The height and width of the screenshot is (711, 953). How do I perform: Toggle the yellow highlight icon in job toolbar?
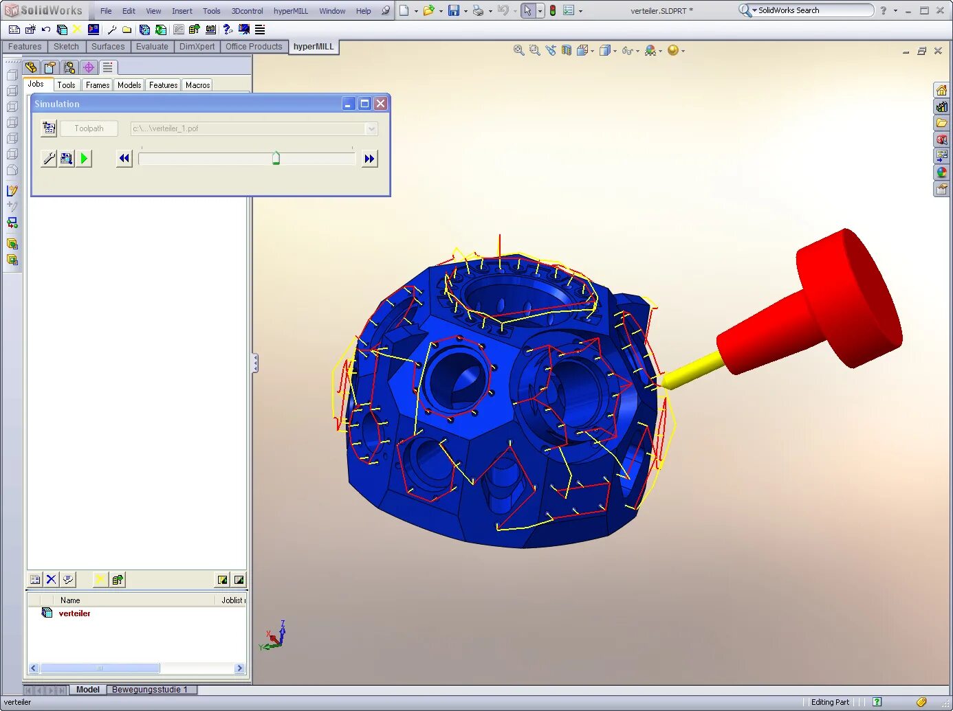coord(100,579)
